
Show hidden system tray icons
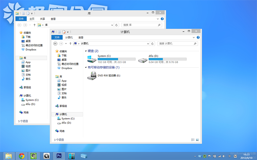pyautogui.click(x=195, y=156)
